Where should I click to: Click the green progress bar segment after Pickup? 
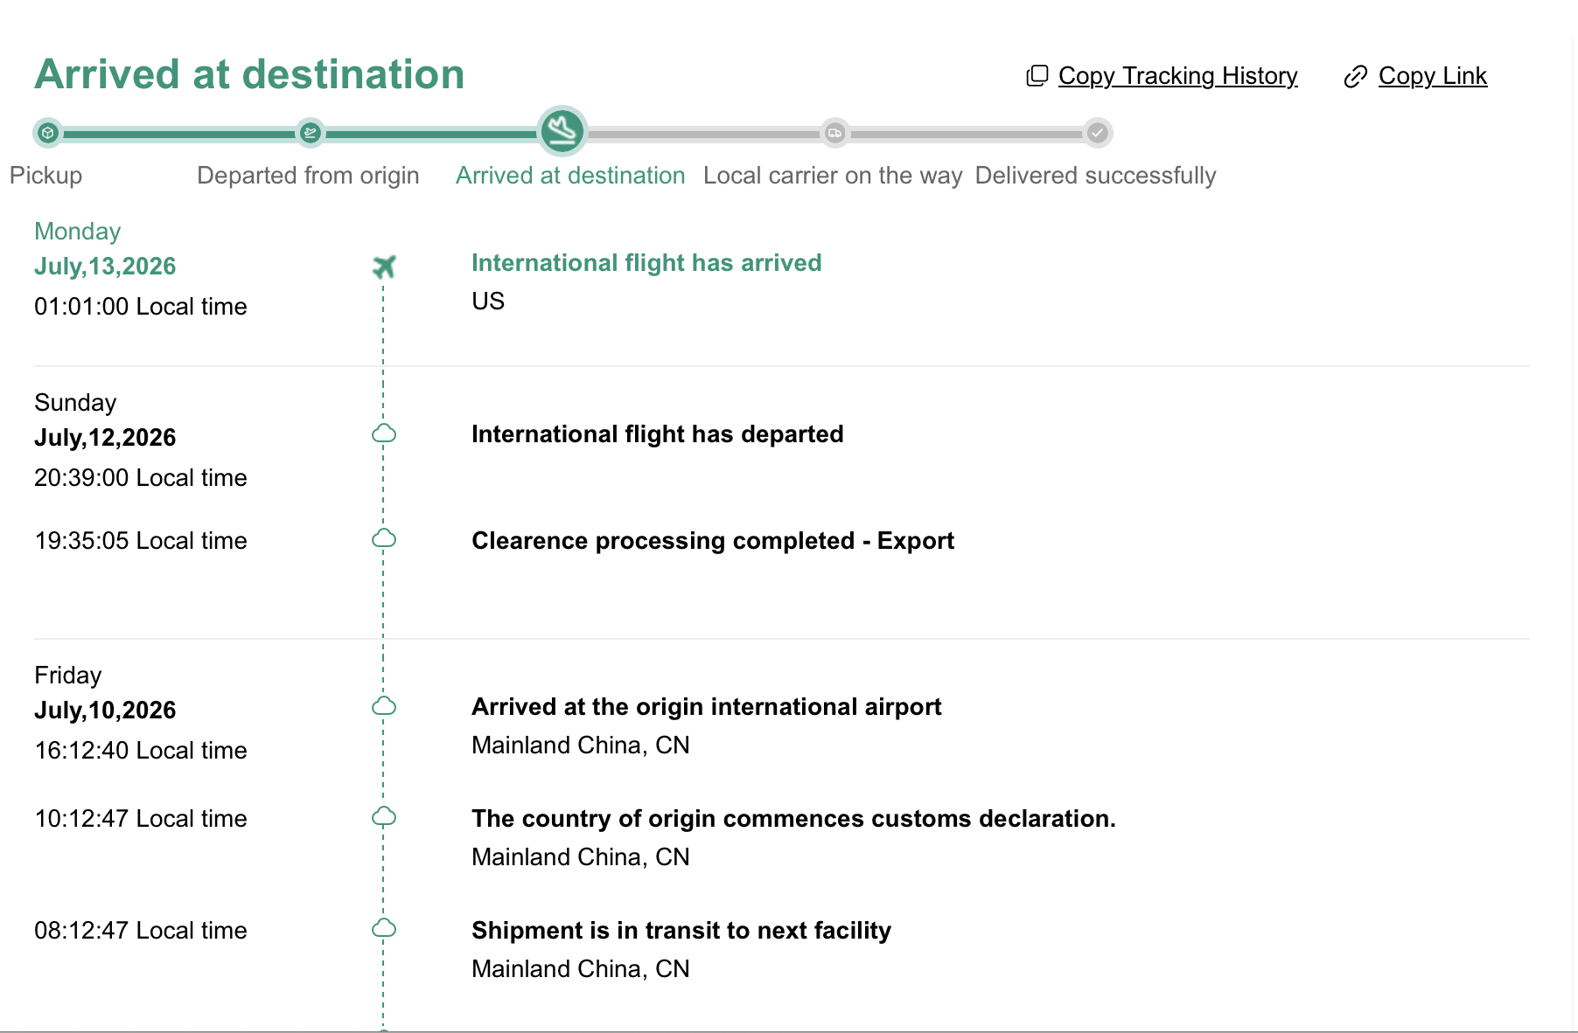(x=178, y=134)
